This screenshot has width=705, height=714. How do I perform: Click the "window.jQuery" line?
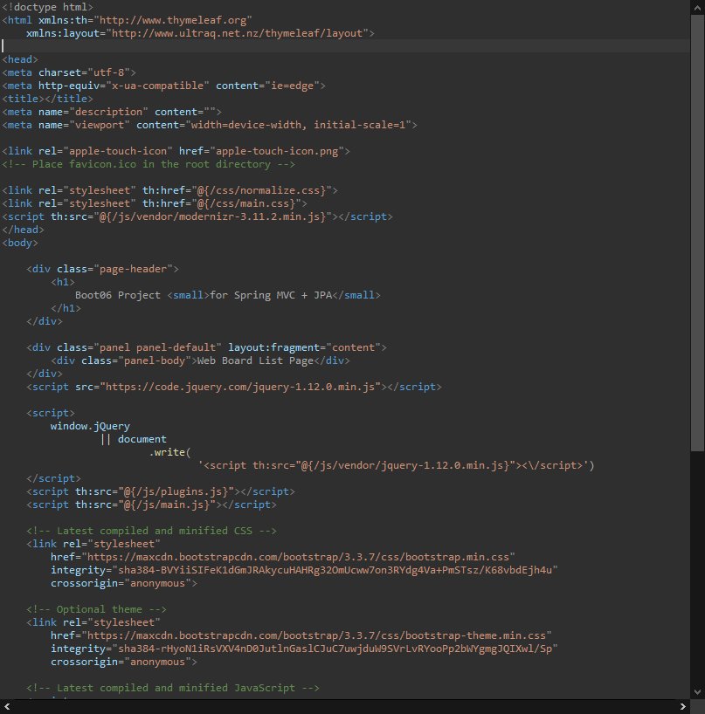(90, 426)
